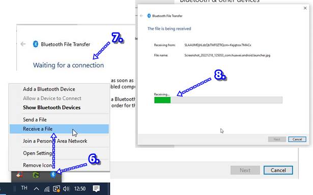Viewport: 313px width, 195px height.
Task: Click the Screenshot_20221218 file name
Action: tap(227, 55)
